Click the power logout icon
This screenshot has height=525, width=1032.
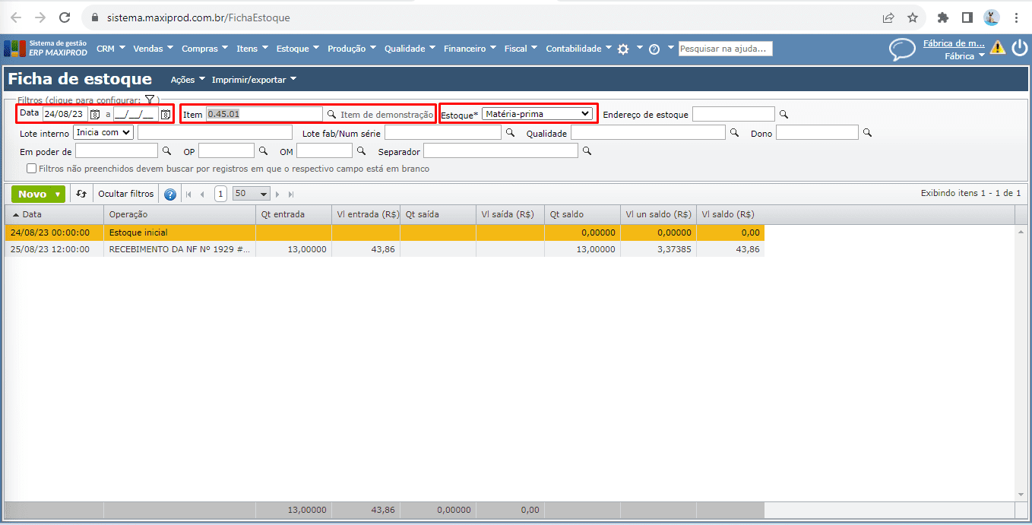click(x=1019, y=49)
